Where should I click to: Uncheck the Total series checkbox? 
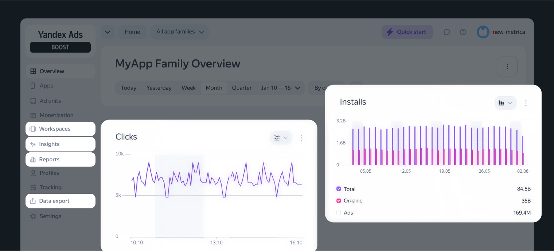[x=339, y=189]
